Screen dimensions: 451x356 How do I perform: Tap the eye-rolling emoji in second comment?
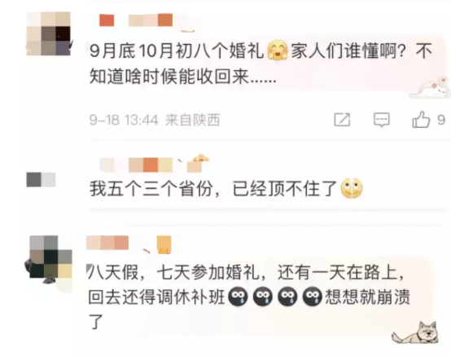352,188
